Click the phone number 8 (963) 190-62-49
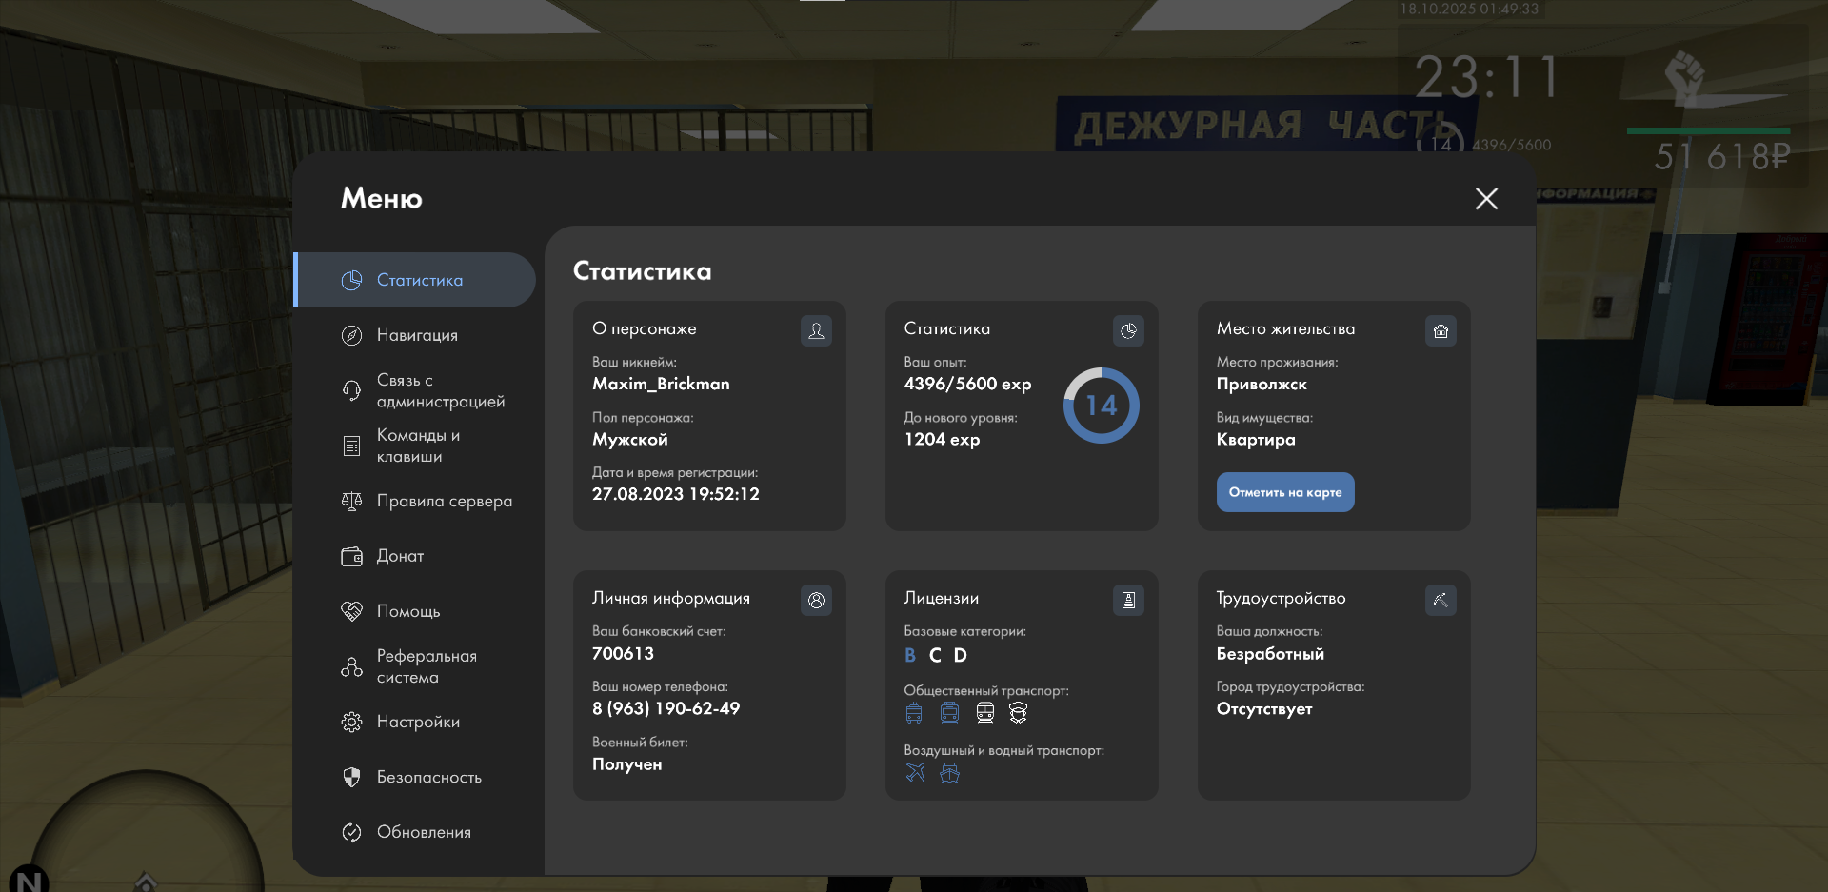The image size is (1828, 892). (x=666, y=708)
